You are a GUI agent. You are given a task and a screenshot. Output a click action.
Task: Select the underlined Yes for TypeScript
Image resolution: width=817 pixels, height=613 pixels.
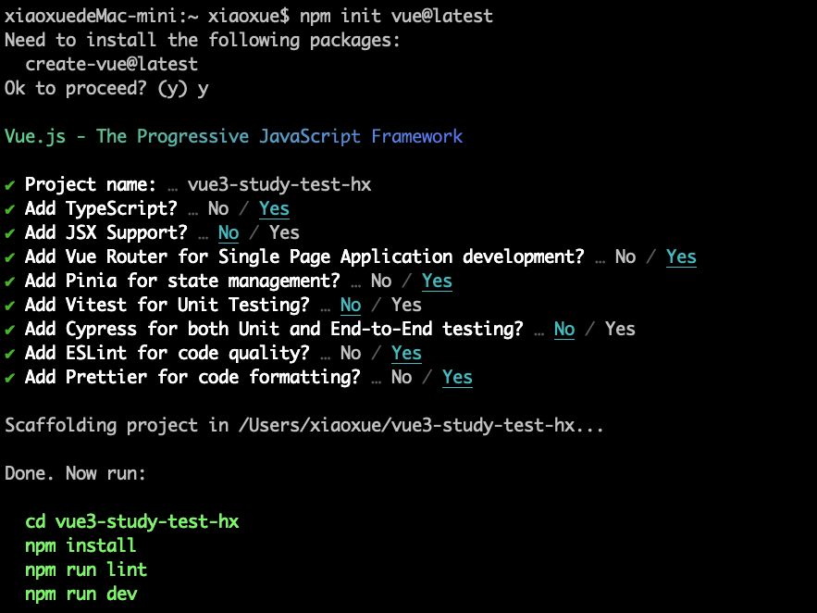(x=274, y=208)
